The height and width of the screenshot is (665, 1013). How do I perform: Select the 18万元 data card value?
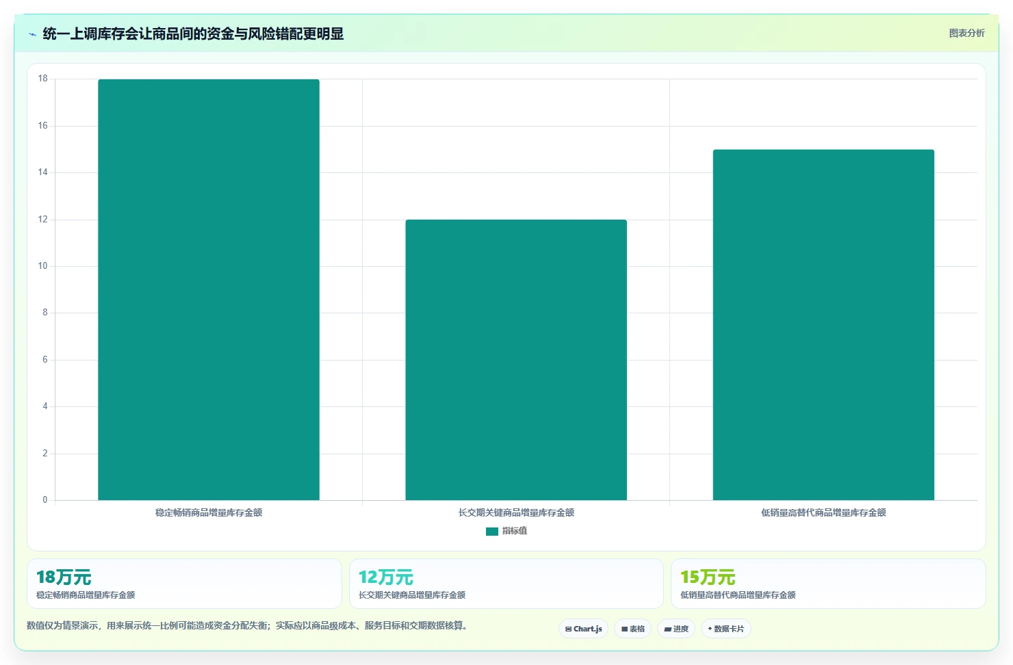tap(64, 577)
